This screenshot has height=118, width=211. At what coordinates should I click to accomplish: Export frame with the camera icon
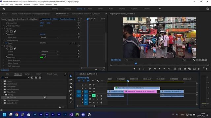click(185, 69)
